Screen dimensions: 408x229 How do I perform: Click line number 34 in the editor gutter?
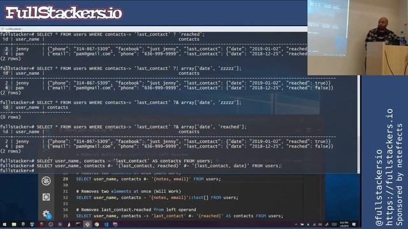pos(65,210)
